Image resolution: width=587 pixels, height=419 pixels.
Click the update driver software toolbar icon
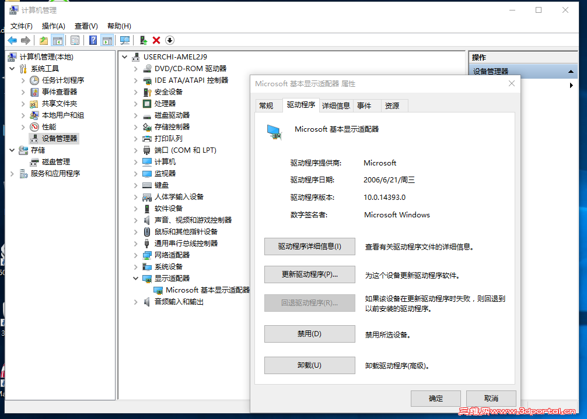point(142,40)
